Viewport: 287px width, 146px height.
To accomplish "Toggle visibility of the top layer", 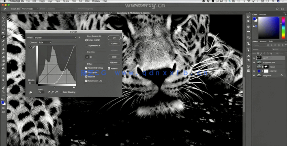I will tap(254, 58).
